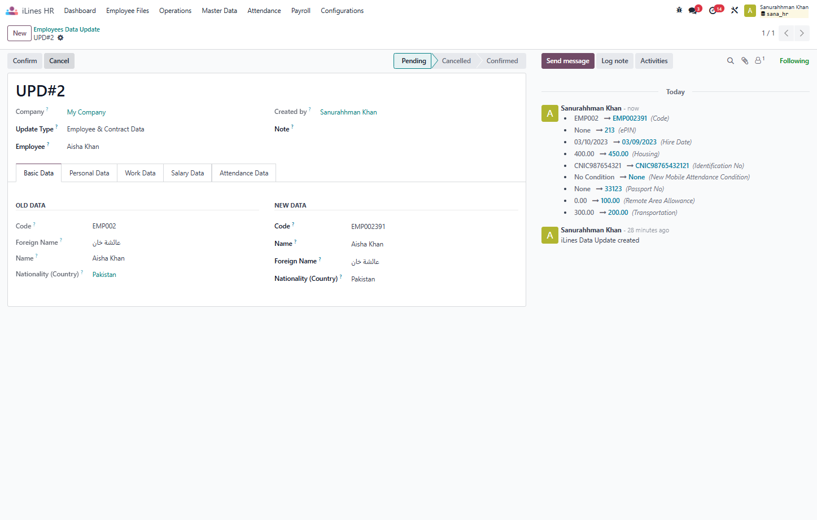
Task: Open the debug bug icon menu
Action: coord(679,10)
